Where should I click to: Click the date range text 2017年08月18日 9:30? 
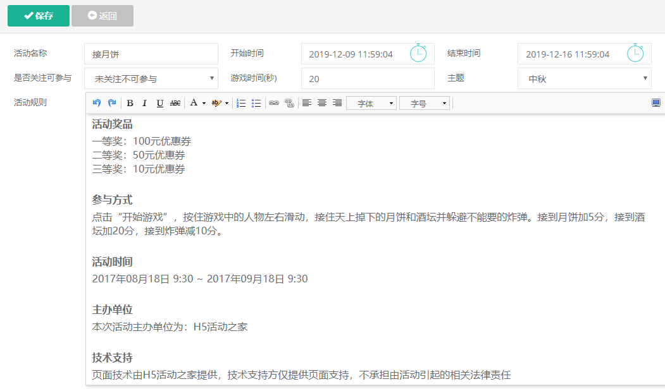[142, 279]
